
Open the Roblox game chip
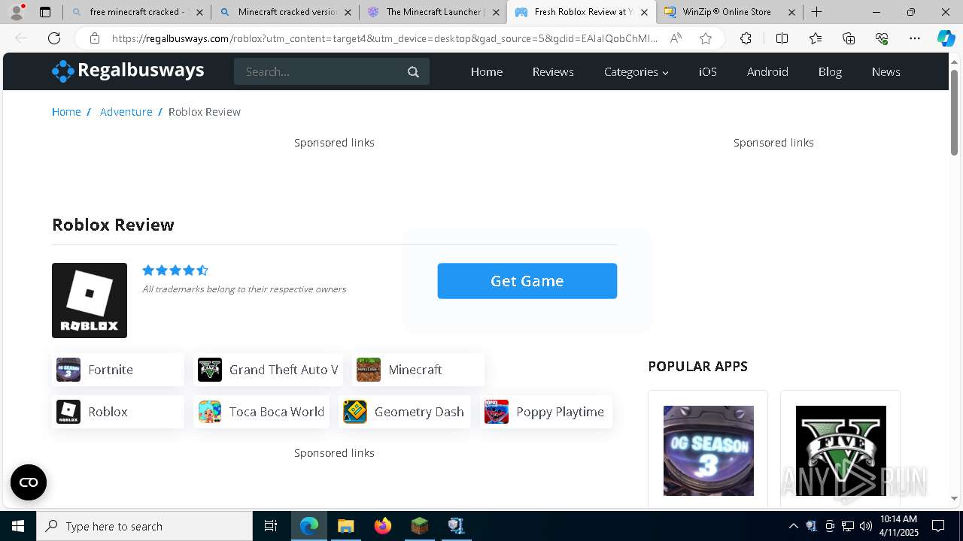(117, 412)
